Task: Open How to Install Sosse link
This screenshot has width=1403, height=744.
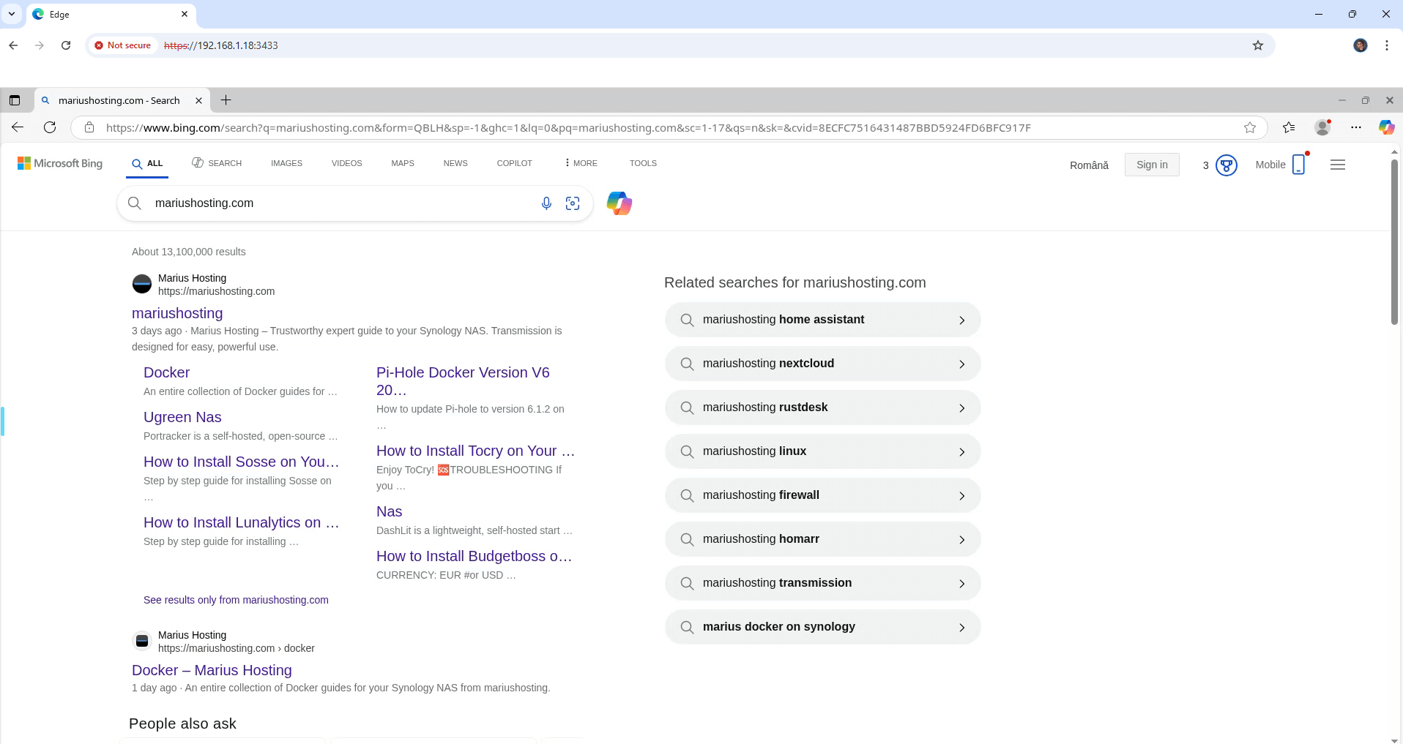Action: point(242,462)
